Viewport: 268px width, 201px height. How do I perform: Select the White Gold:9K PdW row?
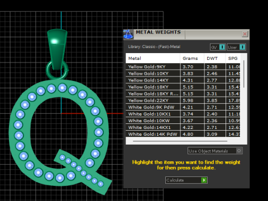coord(183,107)
